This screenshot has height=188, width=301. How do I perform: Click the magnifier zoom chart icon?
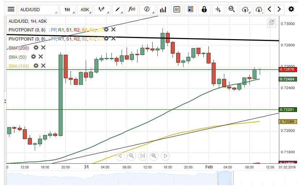click(x=232, y=9)
